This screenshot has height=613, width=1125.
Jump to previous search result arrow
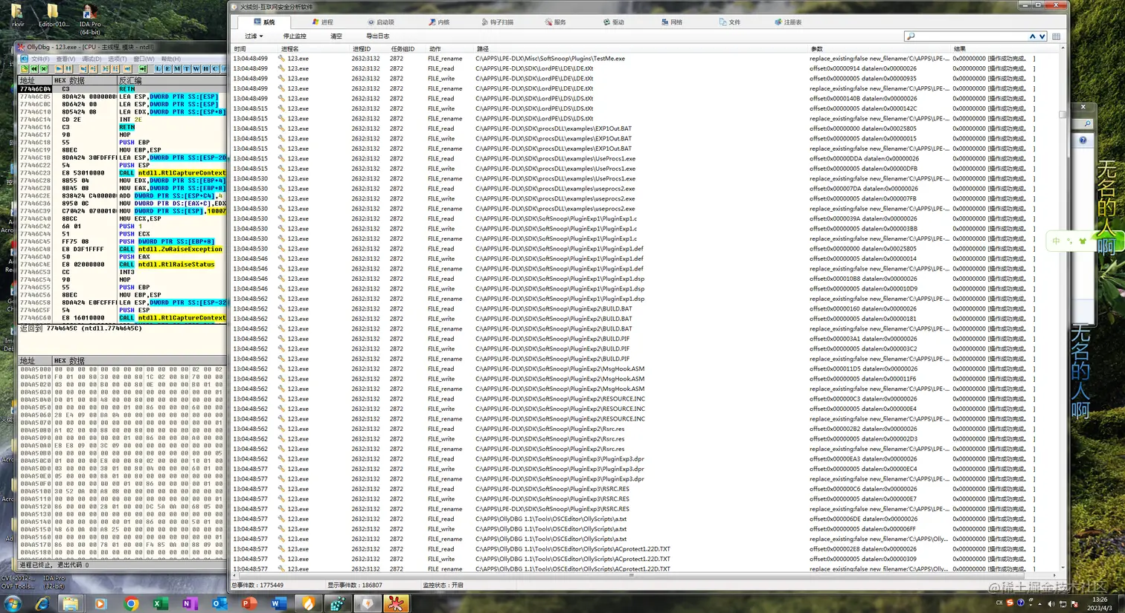tap(1032, 36)
